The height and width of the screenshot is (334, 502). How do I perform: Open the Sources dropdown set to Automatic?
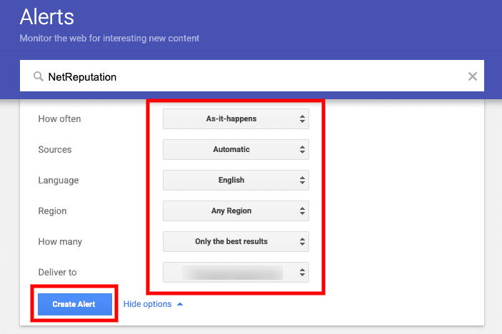[x=235, y=150]
